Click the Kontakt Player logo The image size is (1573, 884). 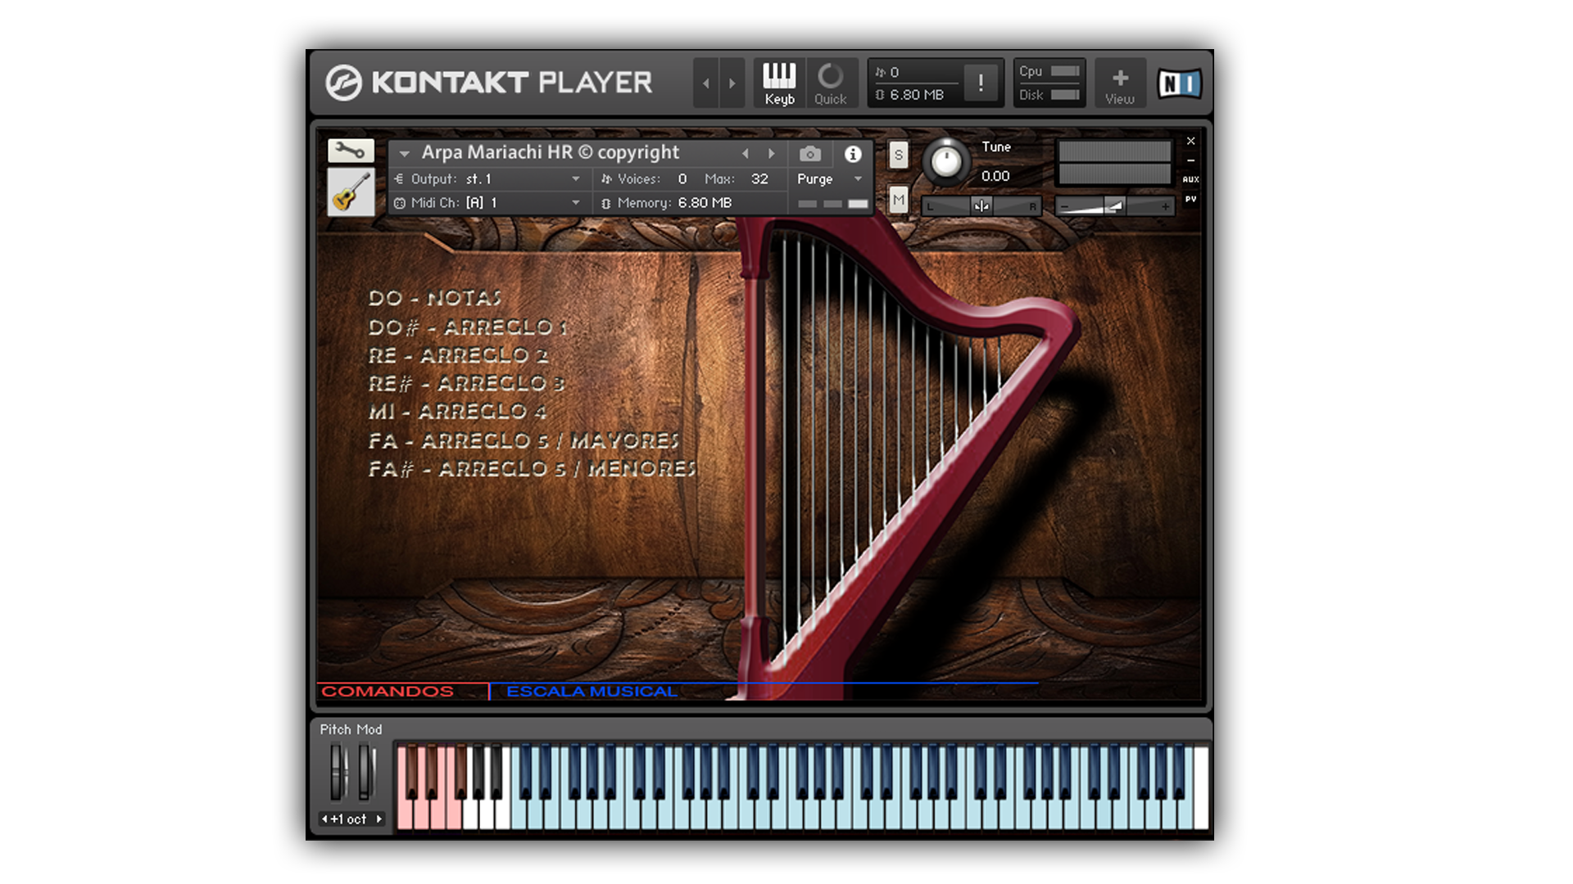click(489, 83)
